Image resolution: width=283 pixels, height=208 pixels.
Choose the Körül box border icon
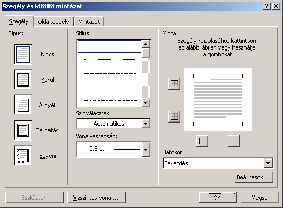23,80
